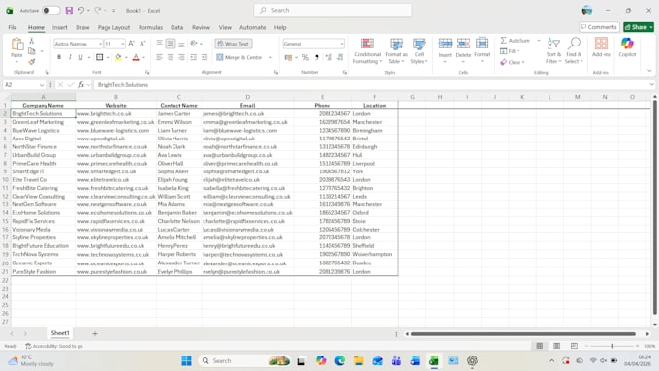
Task: Open the Windows Start menu
Action: coord(187,361)
